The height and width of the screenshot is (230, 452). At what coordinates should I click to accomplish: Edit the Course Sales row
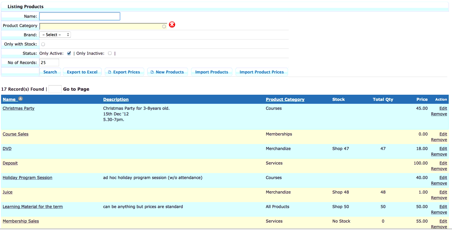443,134
